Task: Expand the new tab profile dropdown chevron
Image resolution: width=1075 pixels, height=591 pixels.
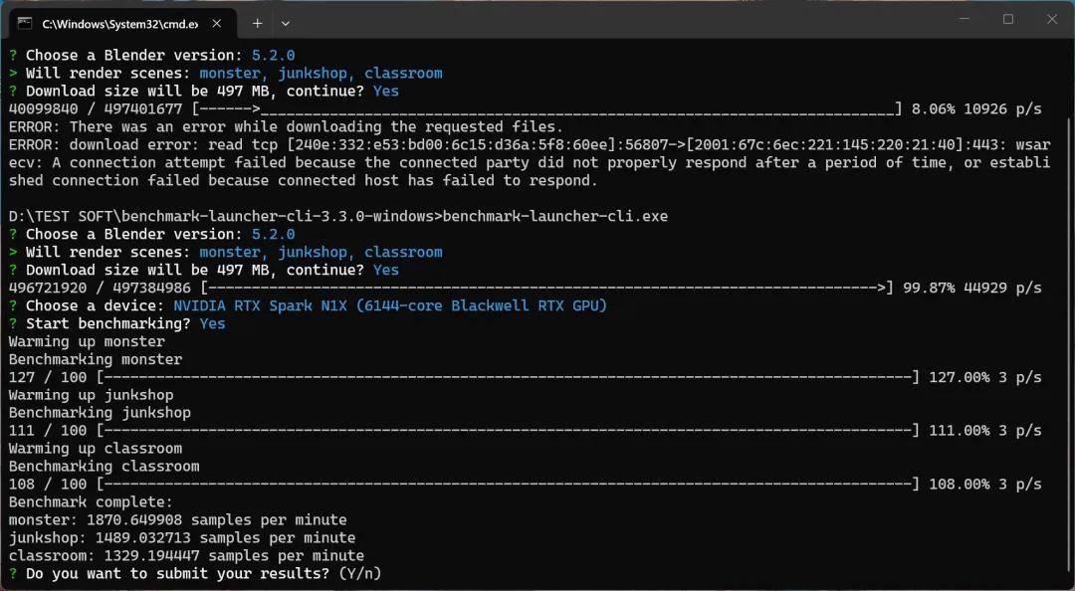Action: [x=286, y=23]
